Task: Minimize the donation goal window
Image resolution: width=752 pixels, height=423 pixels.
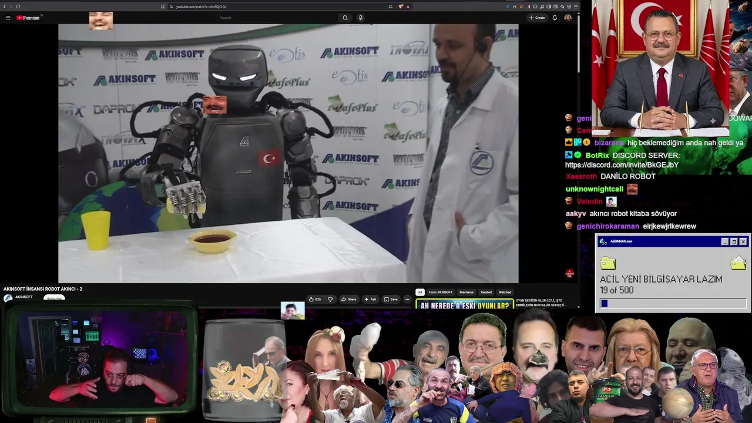Action: coord(725,241)
